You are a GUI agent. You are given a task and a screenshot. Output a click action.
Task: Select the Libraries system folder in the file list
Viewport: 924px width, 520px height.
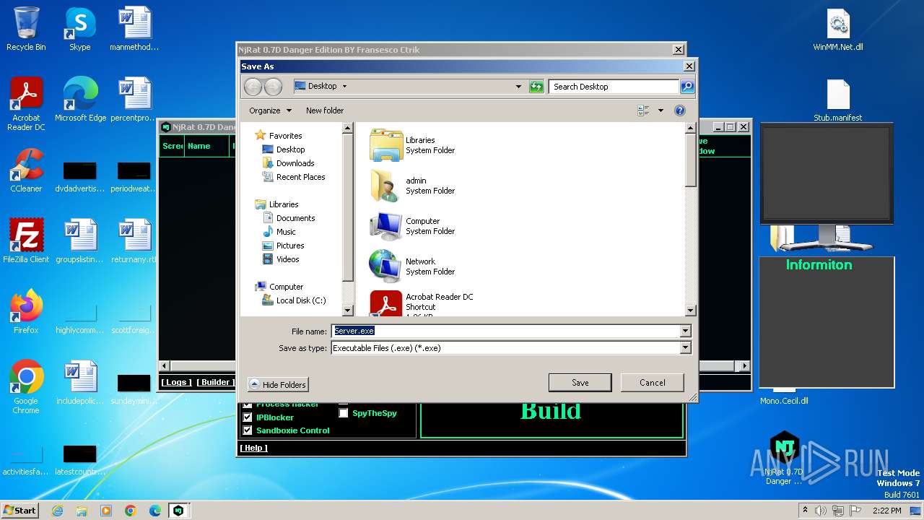tap(412, 145)
